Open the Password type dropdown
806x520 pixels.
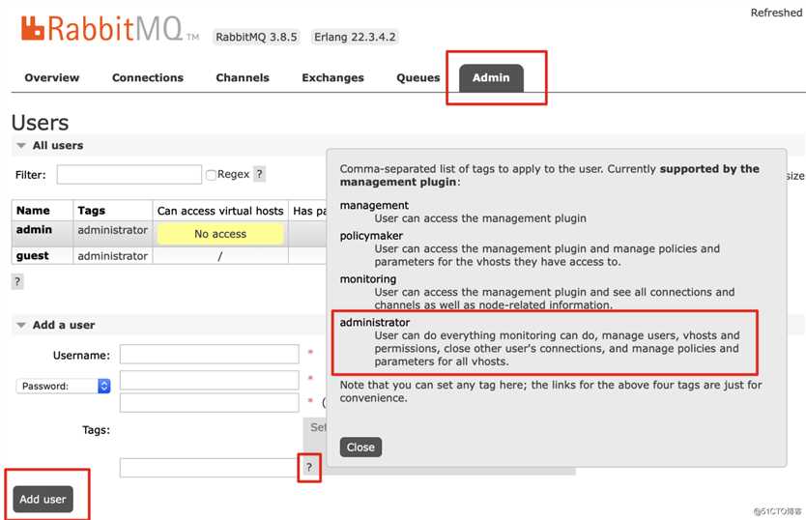(63, 386)
